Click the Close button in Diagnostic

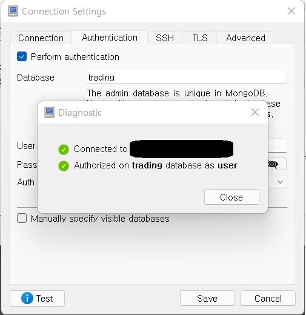[x=231, y=197]
